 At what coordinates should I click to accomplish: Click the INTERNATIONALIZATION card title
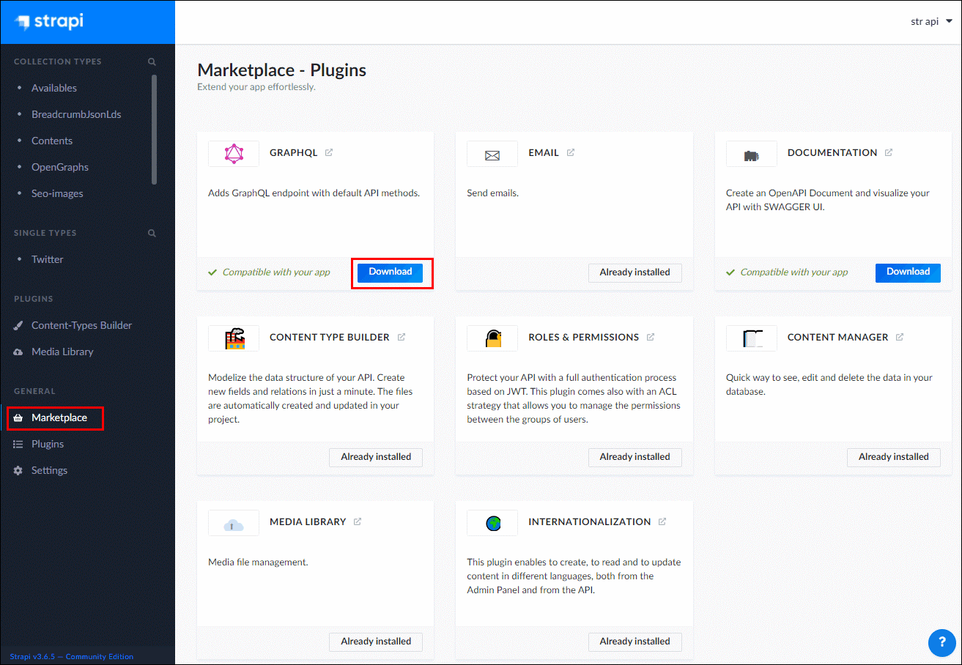click(x=590, y=522)
